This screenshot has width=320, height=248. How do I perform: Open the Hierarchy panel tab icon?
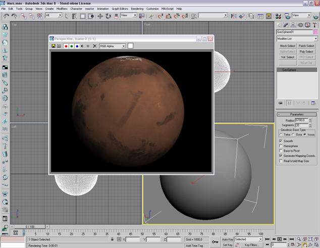pos(293,25)
